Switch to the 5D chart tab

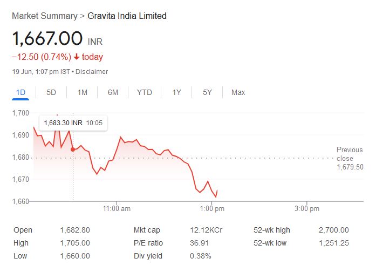tap(51, 92)
